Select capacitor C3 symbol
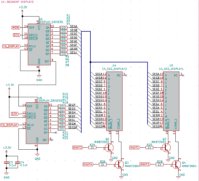This screenshot has width=199, height=181. point(7,162)
